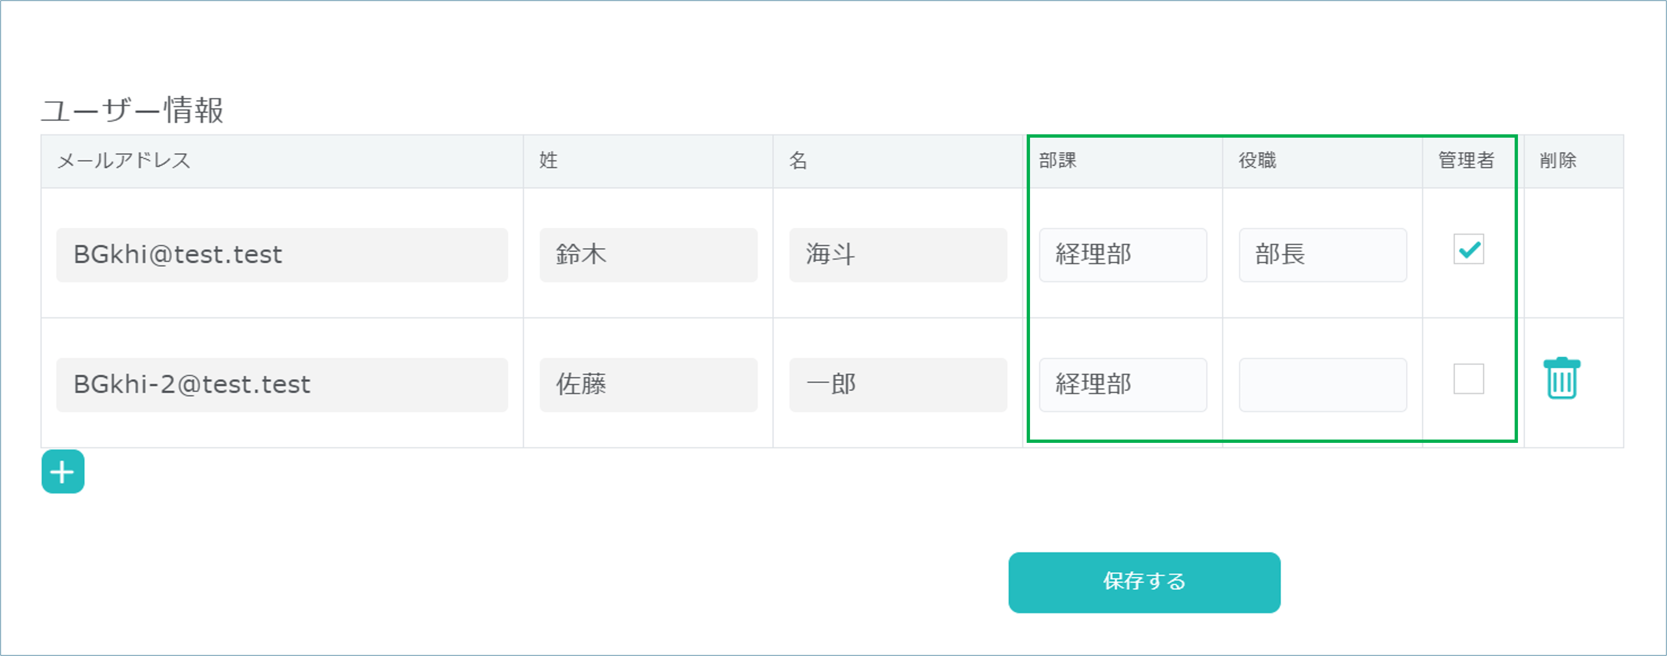Enable 管理者 checkbox for 佐藤
1667x656 pixels.
click(1468, 378)
